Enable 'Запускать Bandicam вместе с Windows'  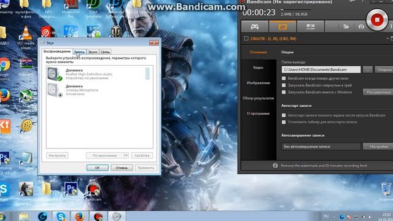pos(284,92)
